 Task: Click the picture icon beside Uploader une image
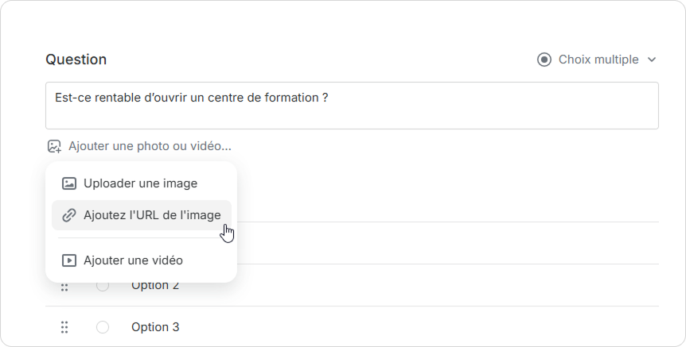tap(69, 183)
